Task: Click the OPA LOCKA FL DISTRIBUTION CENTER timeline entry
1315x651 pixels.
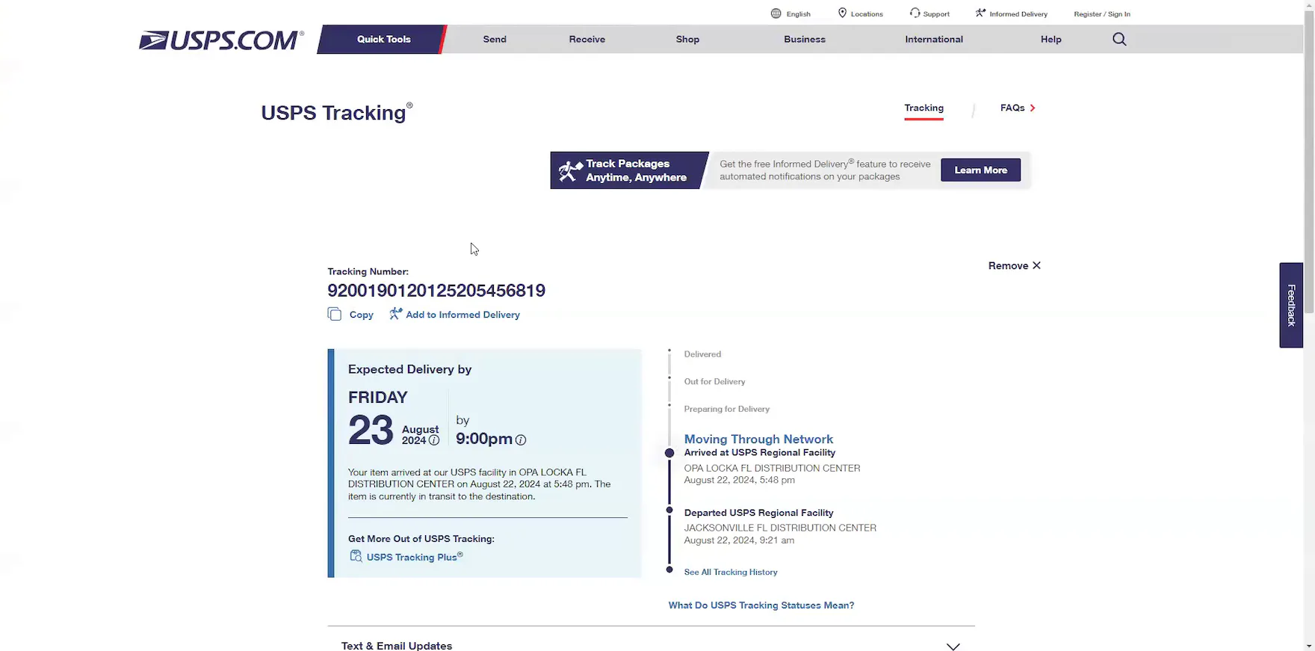Action: click(772, 469)
